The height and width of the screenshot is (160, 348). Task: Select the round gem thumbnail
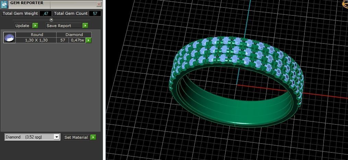(x=10, y=37)
